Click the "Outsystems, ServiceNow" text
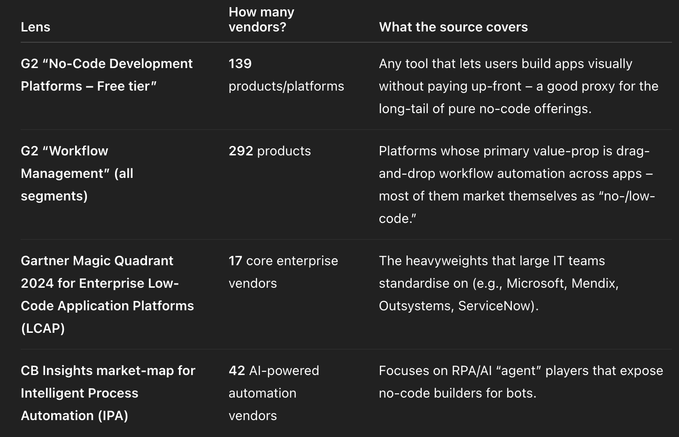The width and height of the screenshot is (679, 437). [x=457, y=306]
